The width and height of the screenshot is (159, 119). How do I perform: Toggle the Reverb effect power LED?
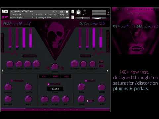[48, 84]
